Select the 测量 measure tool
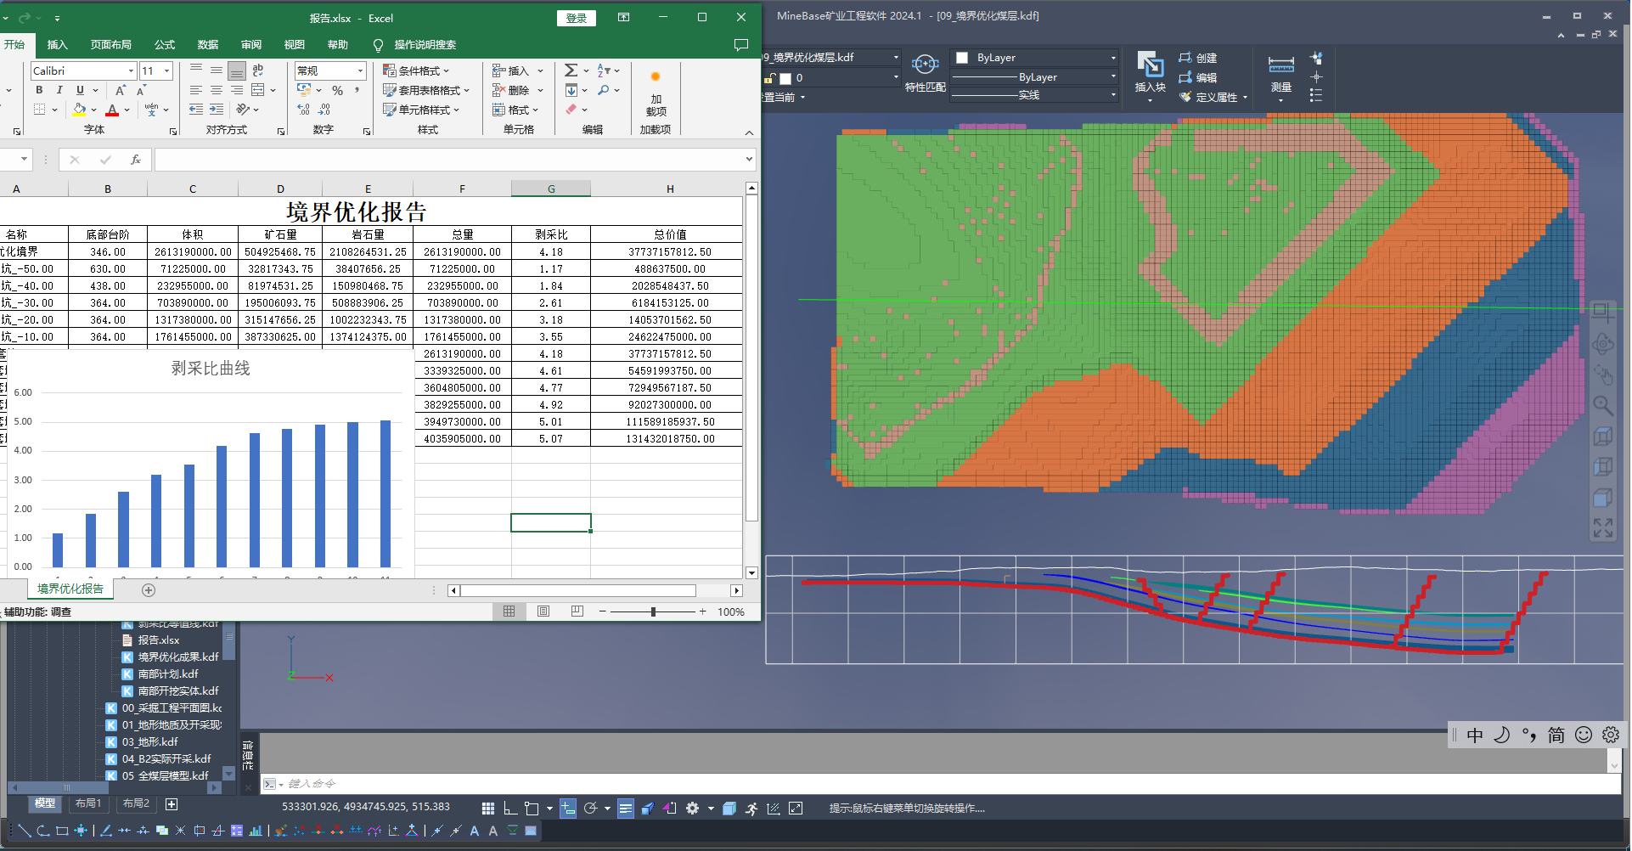Screen dimensions: 1632x851 (1280, 65)
